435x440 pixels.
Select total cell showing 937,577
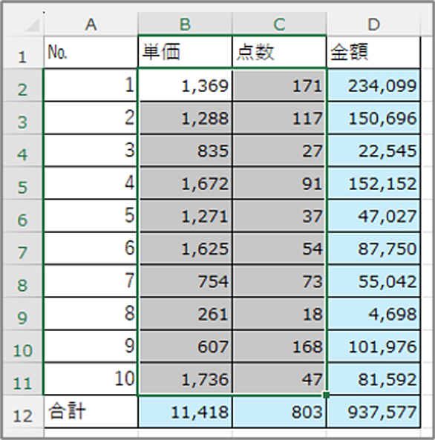[x=373, y=412]
